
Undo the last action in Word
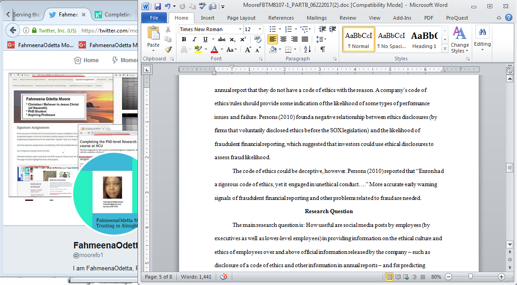click(x=168, y=6)
